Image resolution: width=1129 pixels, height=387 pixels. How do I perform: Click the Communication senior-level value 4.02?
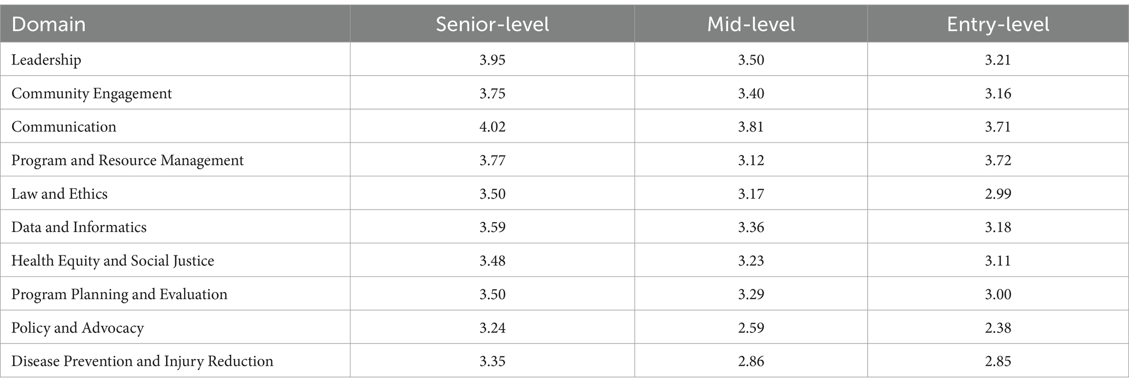click(492, 127)
